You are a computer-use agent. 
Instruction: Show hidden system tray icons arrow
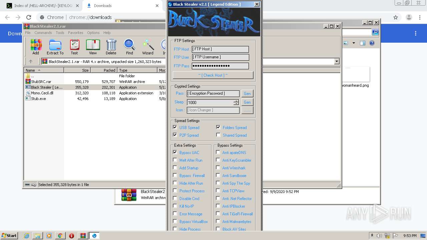click(x=372, y=236)
